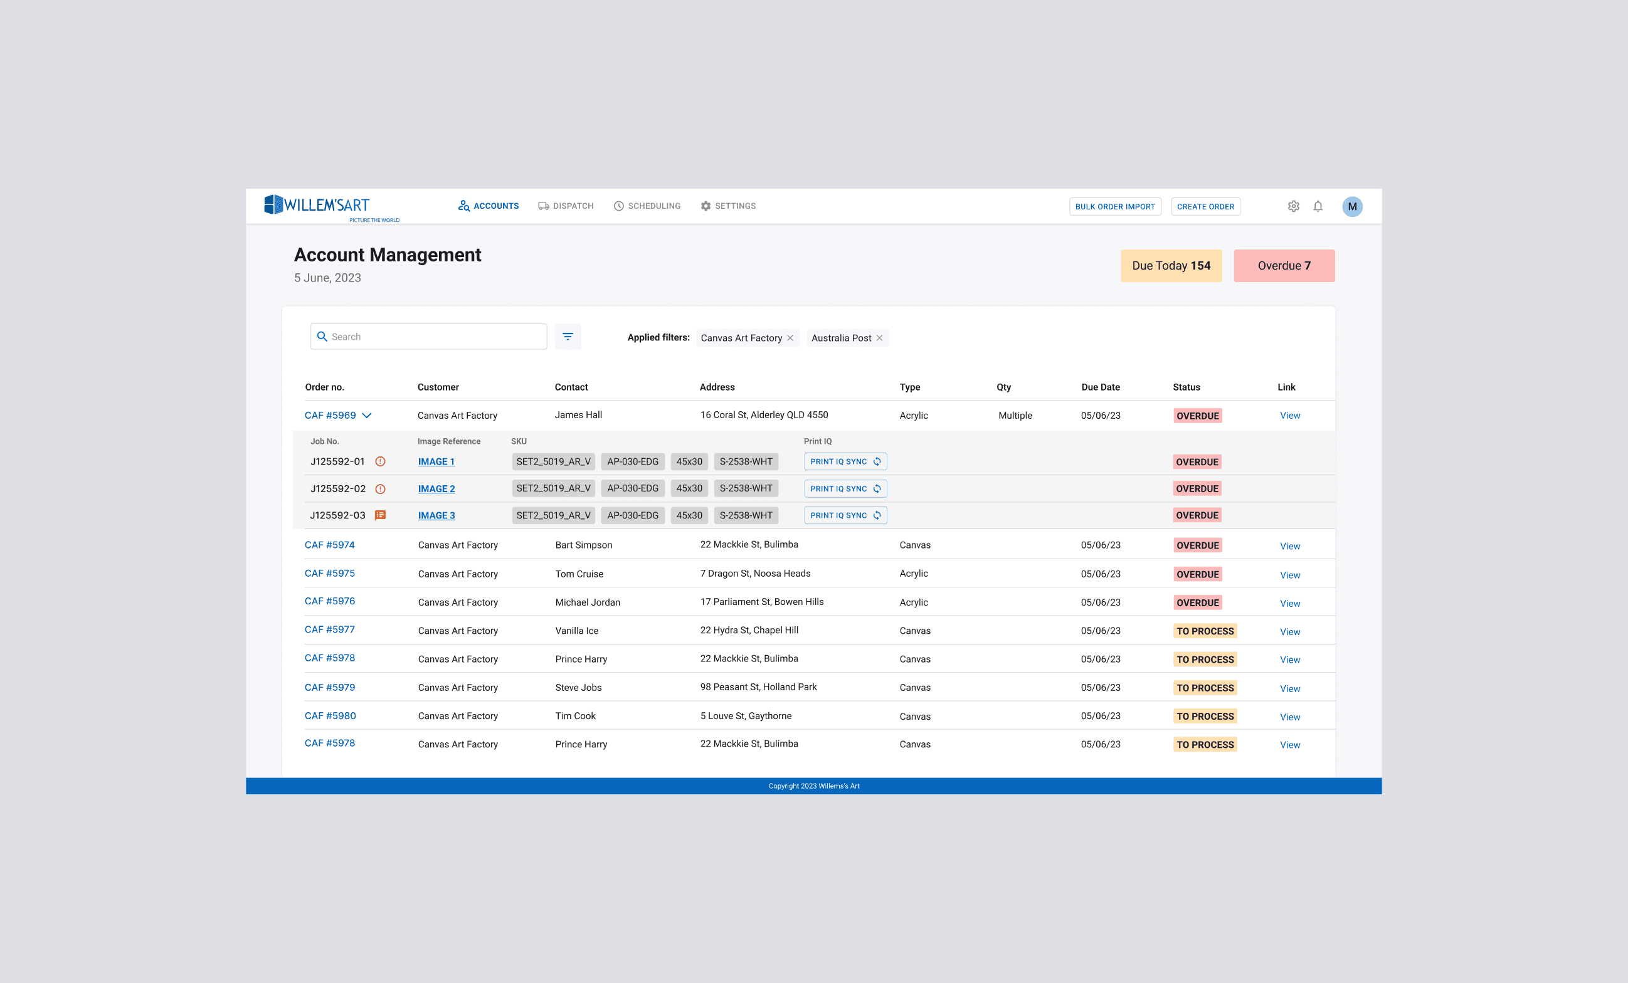Click the Due Today 154 card
The height and width of the screenshot is (983, 1628).
point(1171,266)
